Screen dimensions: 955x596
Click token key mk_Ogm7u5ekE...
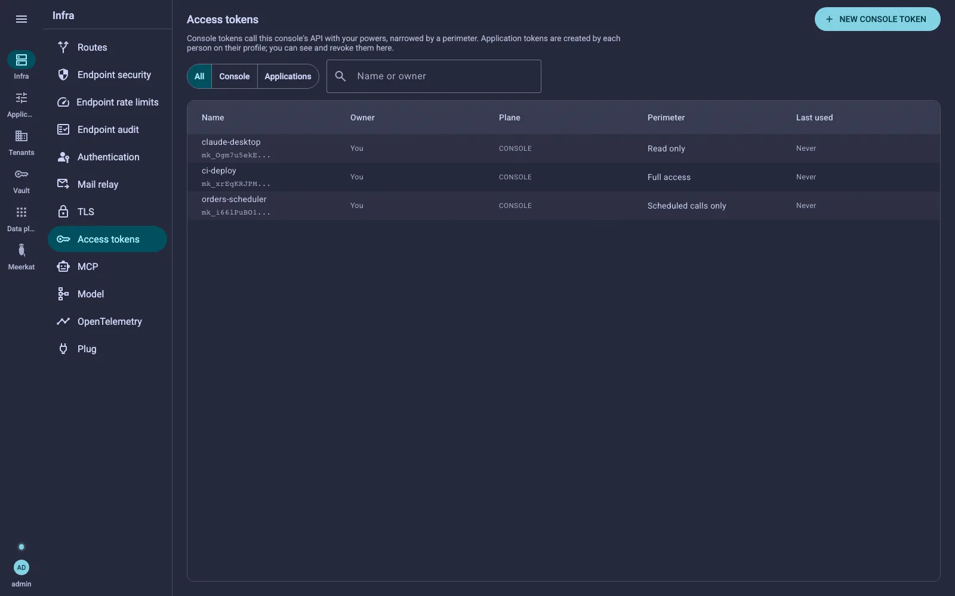click(x=236, y=155)
